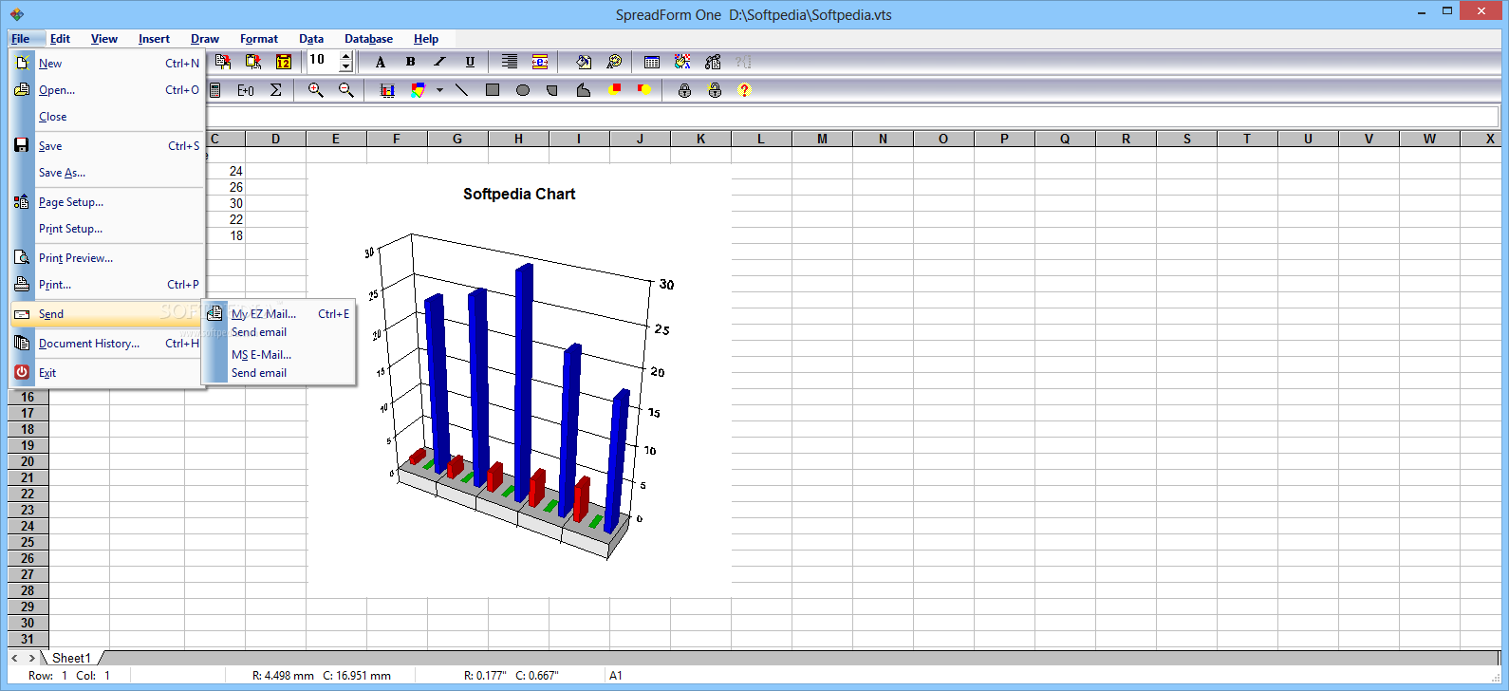Choose Document History... menu entry
Image resolution: width=1509 pixels, height=691 pixels.
coord(107,344)
